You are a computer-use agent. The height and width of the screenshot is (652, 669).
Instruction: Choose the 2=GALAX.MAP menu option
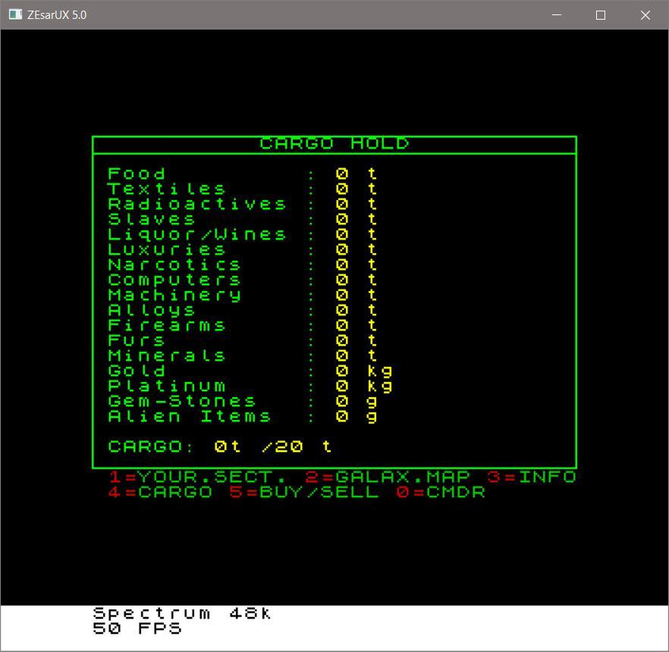[388, 477]
